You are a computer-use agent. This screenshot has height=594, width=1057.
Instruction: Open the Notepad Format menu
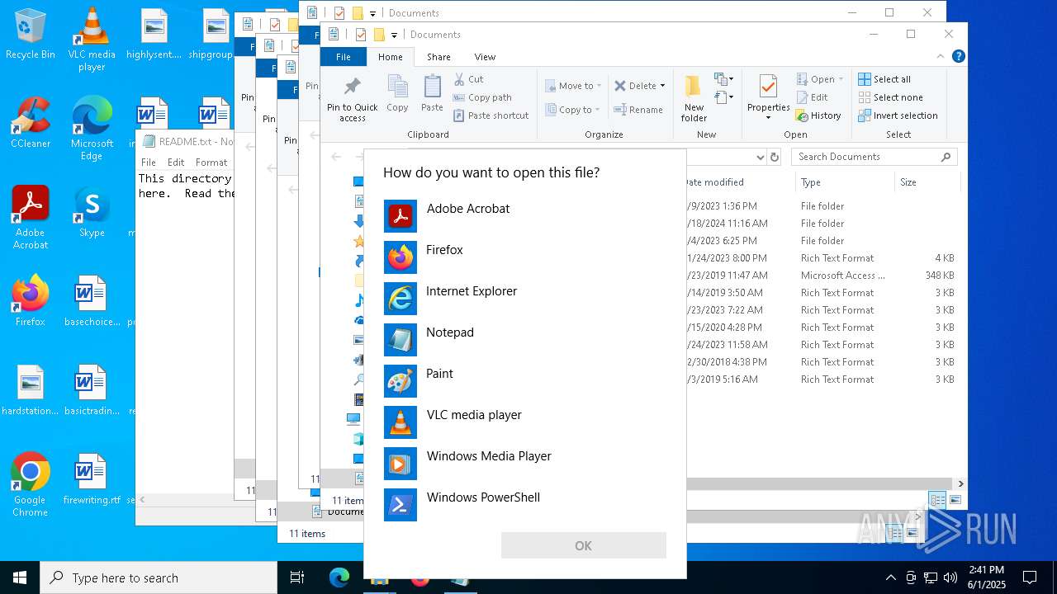pyautogui.click(x=211, y=163)
